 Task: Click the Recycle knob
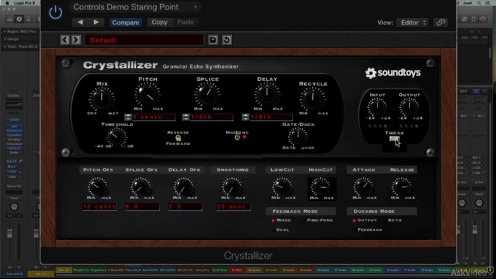click(x=313, y=99)
